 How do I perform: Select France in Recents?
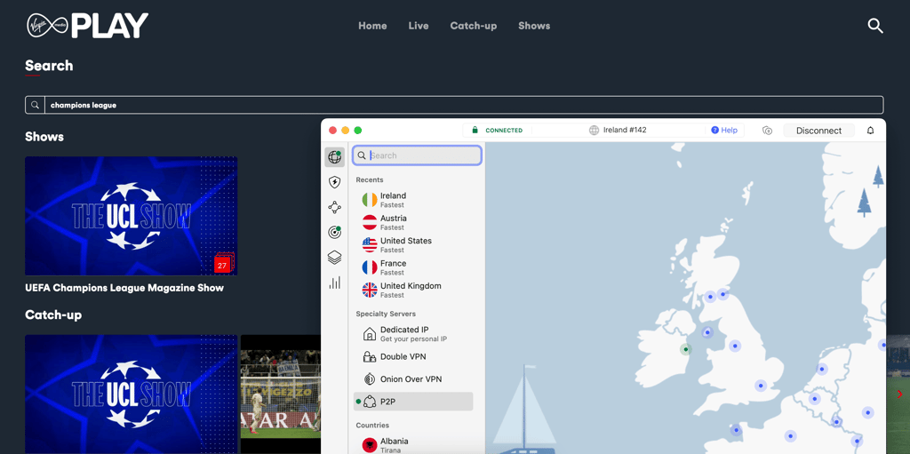click(x=413, y=267)
